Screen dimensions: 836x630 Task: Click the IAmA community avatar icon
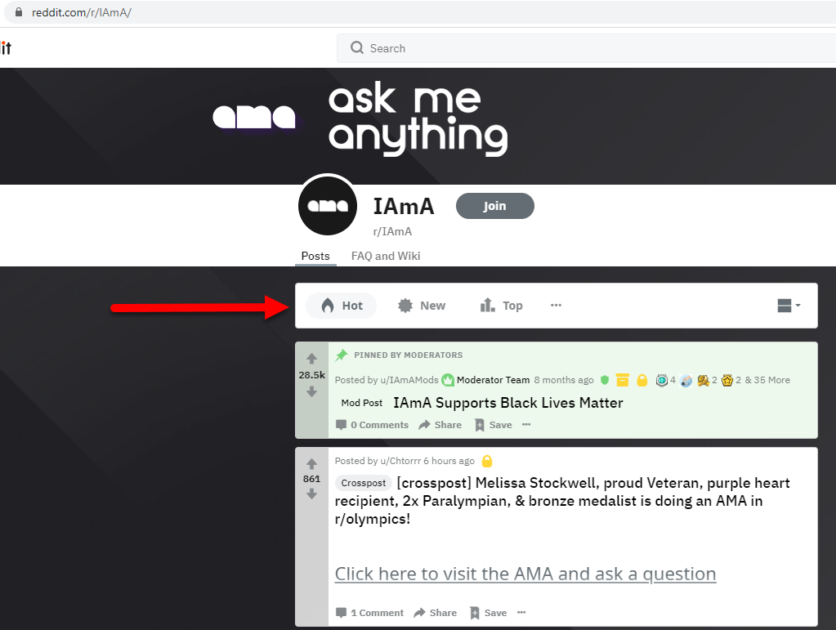(x=328, y=206)
